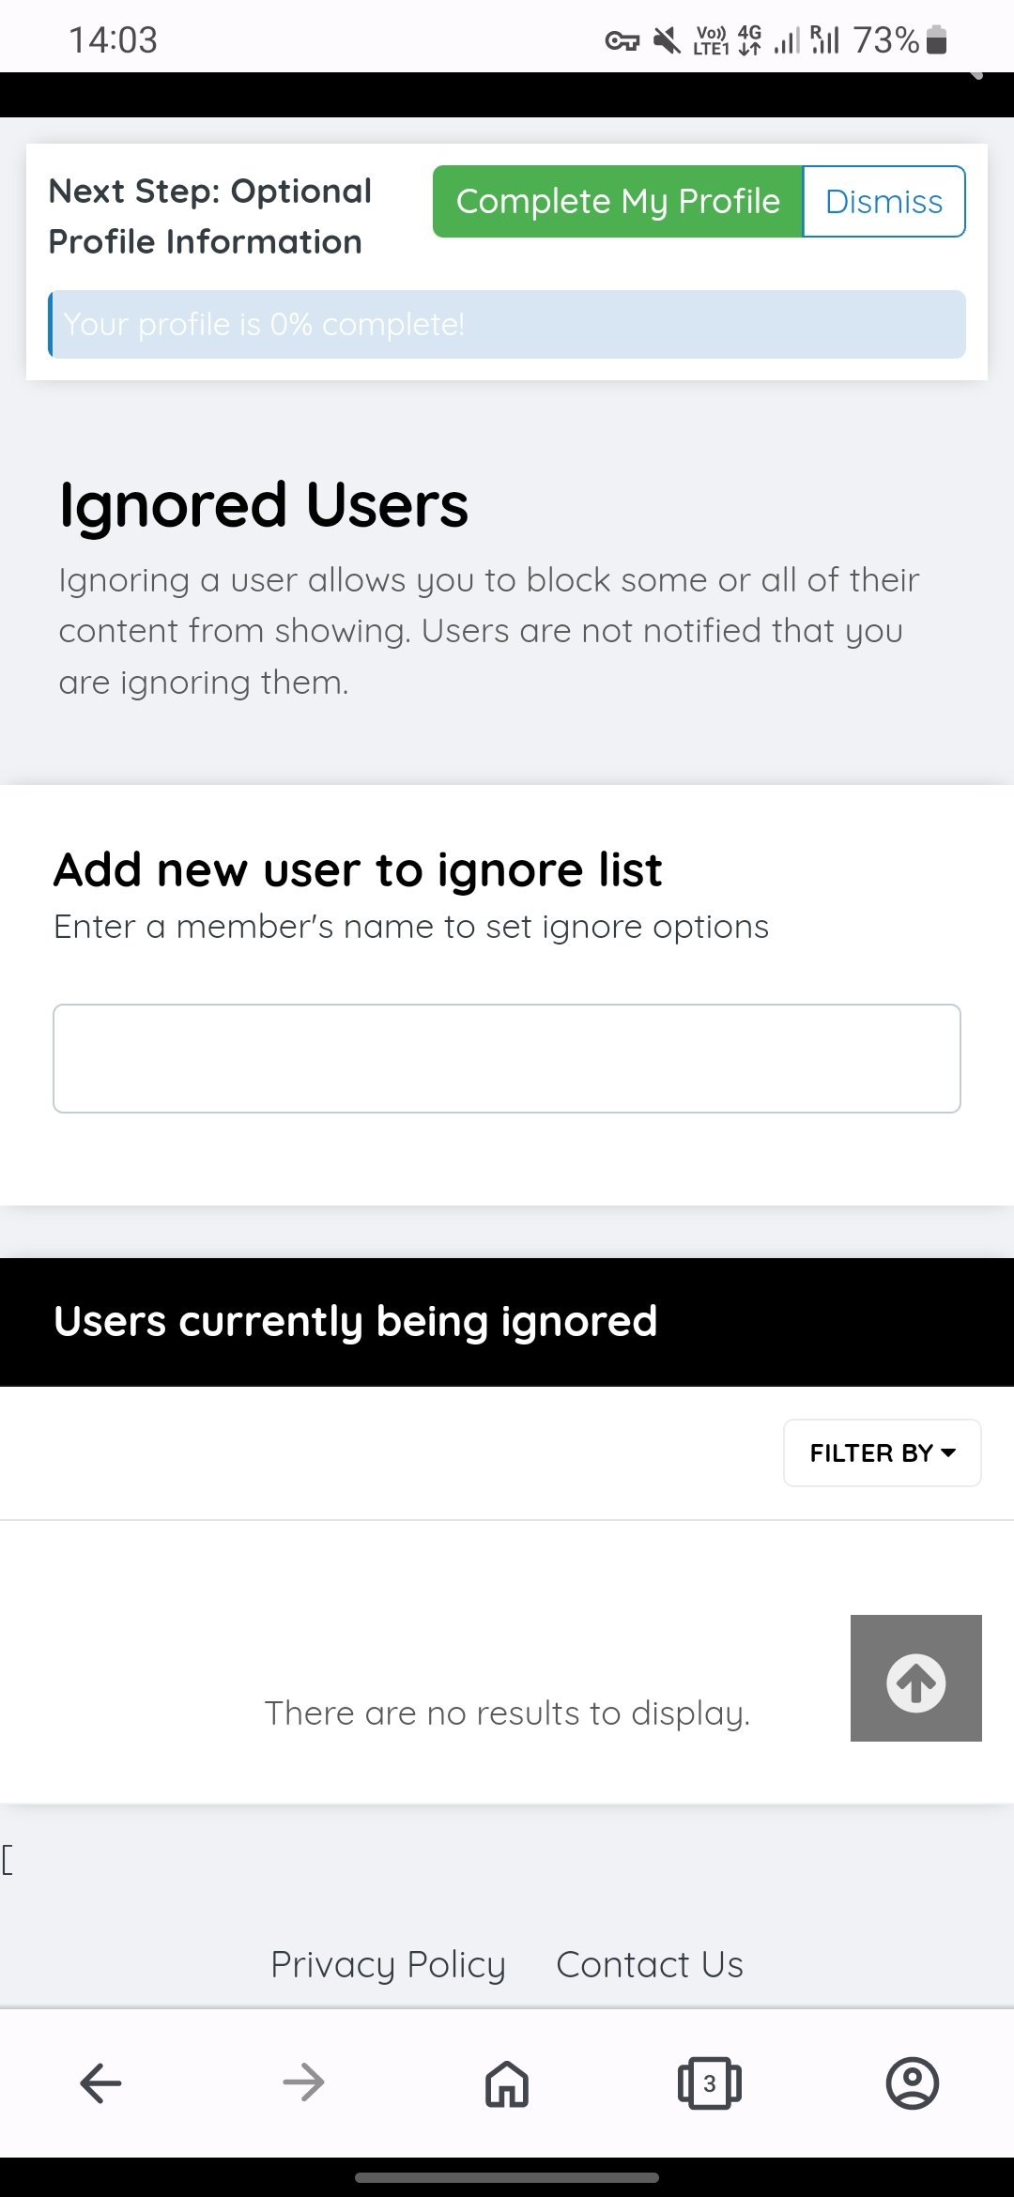
Task: Tap the muted sound status icon
Action: pos(667,40)
